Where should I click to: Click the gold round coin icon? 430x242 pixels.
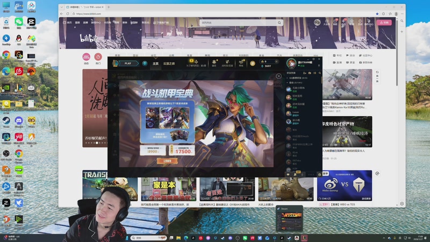pos(253,63)
